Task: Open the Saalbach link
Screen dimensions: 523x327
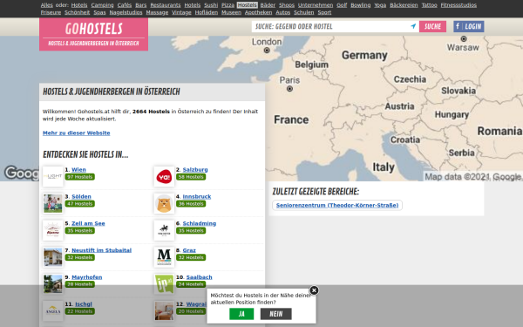Action: (x=199, y=277)
